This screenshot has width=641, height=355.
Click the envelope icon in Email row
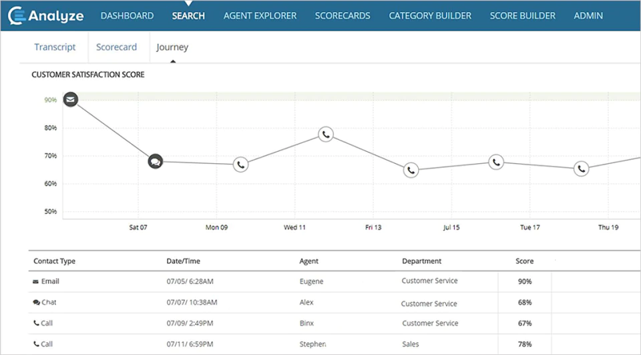(35, 281)
